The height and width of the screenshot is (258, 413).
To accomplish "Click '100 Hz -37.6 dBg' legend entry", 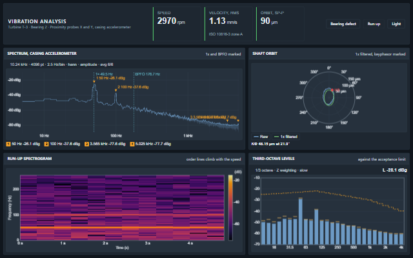I will 65,144.
